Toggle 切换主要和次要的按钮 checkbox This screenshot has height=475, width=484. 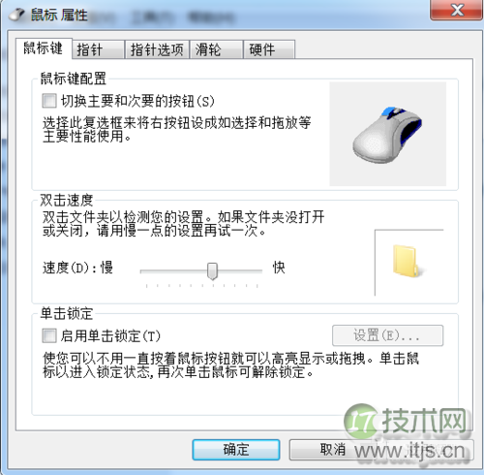click(x=49, y=101)
